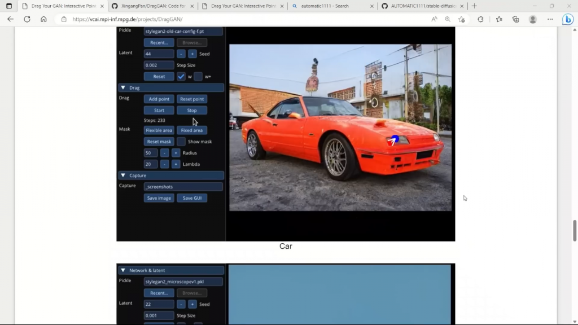Refresh the page with the reload icon

(x=27, y=19)
